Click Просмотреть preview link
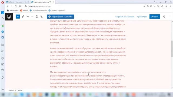Image resolution: width=173 pixels, height=97 pixels. 142,17
